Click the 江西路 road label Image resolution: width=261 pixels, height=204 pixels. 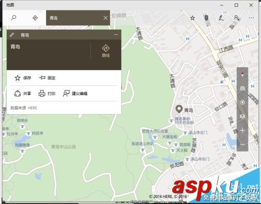226,49
